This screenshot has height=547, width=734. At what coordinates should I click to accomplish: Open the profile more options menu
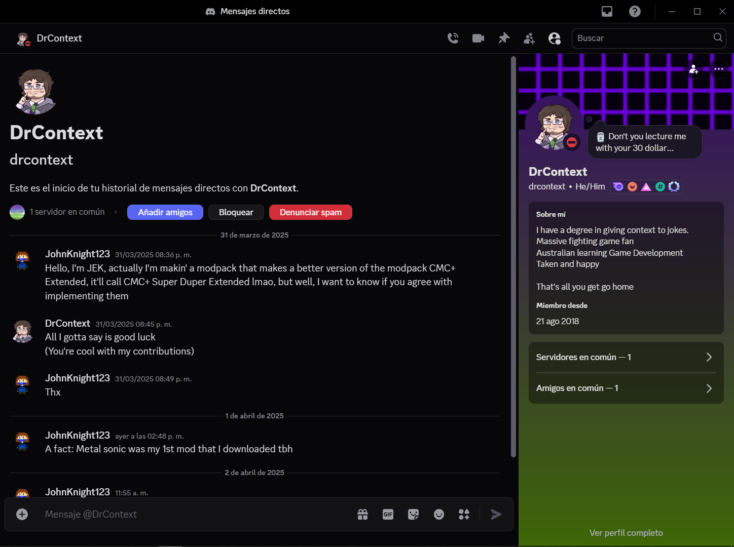[719, 69]
